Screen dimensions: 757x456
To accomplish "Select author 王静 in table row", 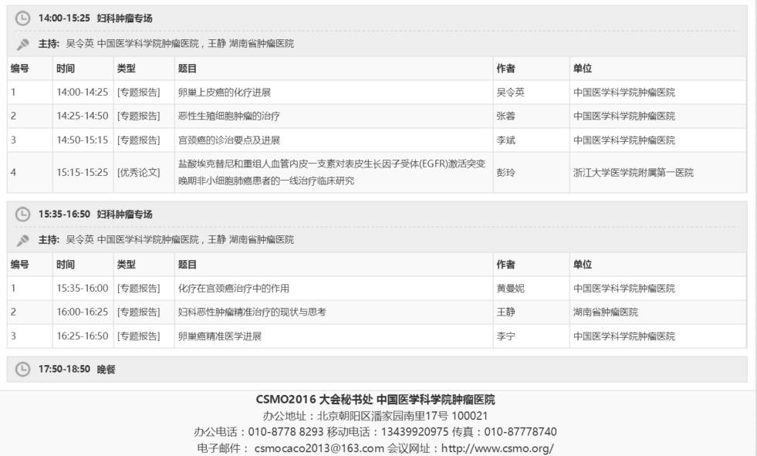I will pos(506,312).
